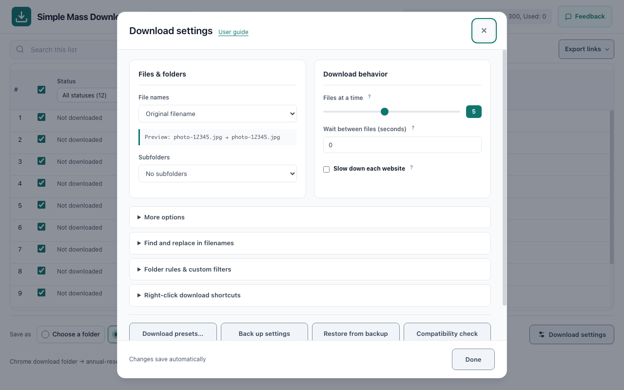Toggle the select-all checkbox in table header
The height and width of the screenshot is (390, 624).
[x=41, y=90]
